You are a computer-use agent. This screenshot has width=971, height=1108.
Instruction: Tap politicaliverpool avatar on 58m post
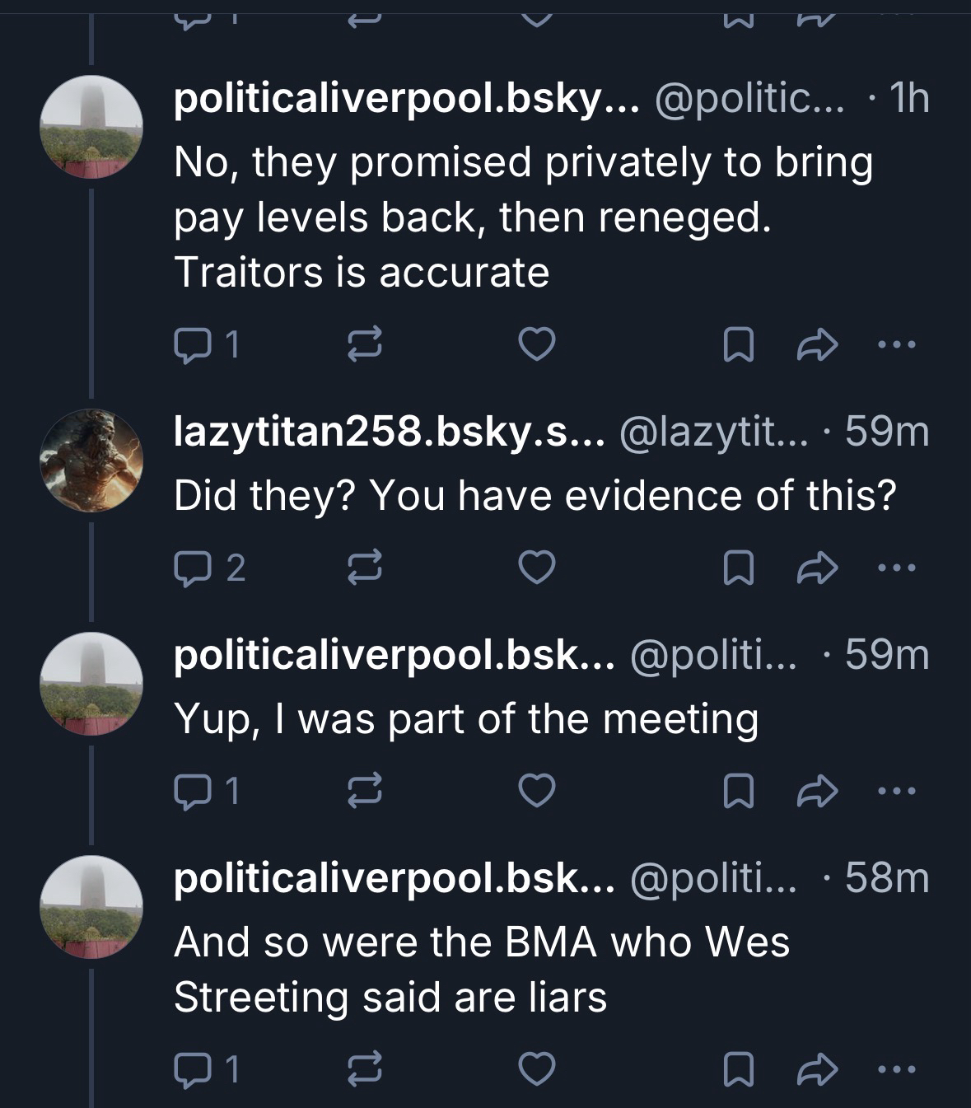(x=92, y=906)
